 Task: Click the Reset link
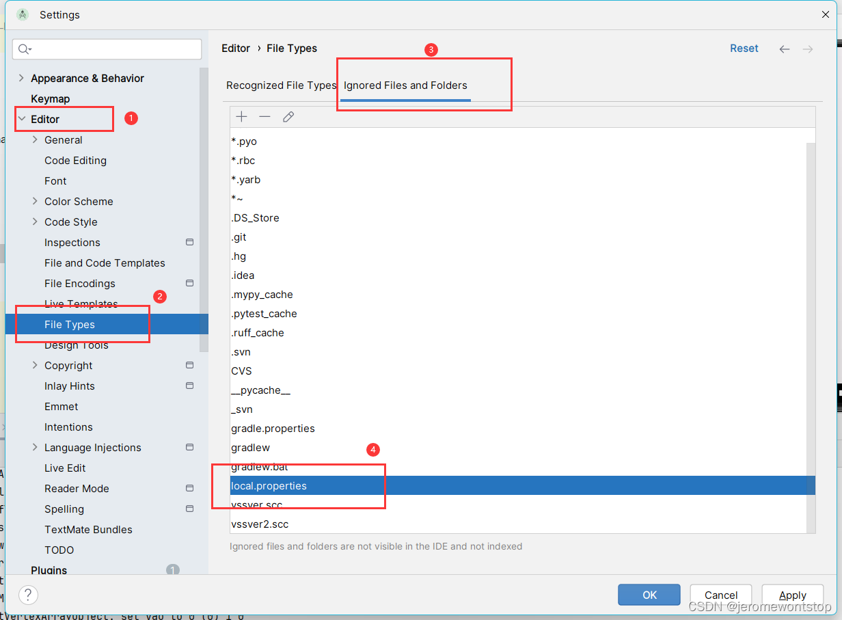(744, 48)
